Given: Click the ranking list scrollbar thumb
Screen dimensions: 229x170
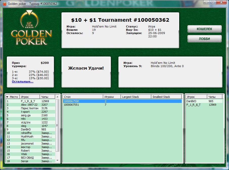Looking at the screenshot, I should coord(57,125).
